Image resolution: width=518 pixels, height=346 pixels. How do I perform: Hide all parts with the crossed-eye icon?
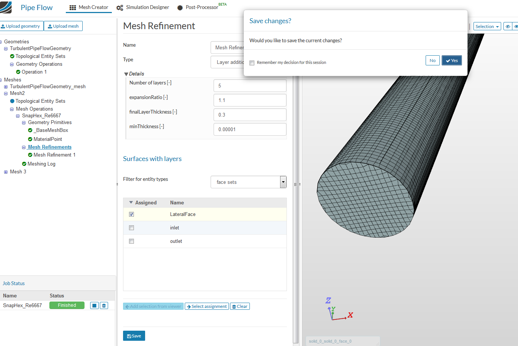pyautogui.click(x=508, y=26)
